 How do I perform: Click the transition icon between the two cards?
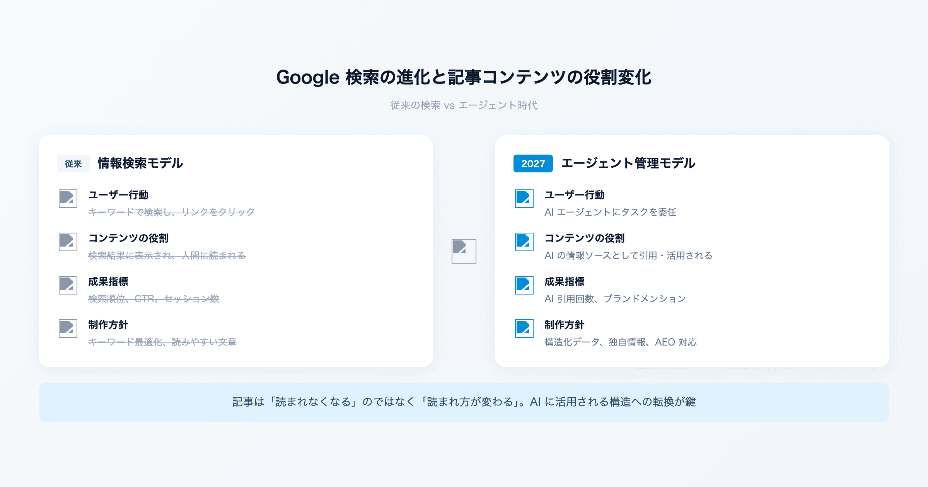pyautogui.click(x=464, y=251)
